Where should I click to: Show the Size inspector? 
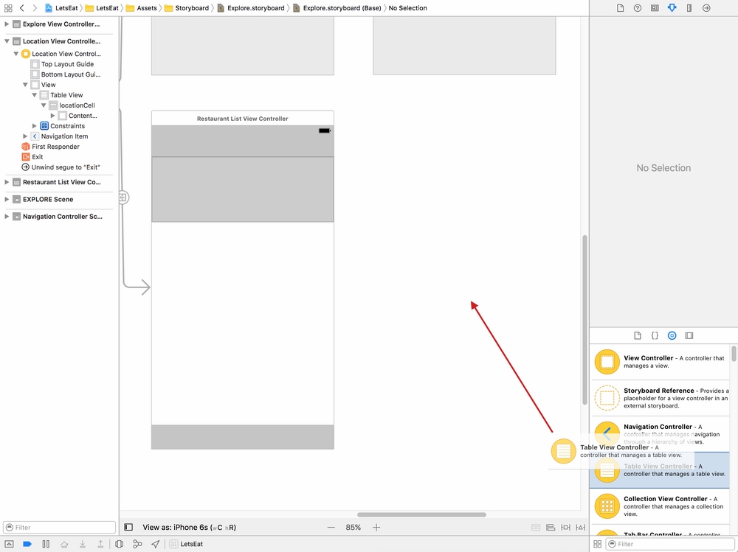pos(689,8)
